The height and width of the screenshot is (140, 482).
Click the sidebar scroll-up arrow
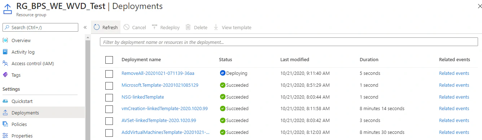[88, 37]
